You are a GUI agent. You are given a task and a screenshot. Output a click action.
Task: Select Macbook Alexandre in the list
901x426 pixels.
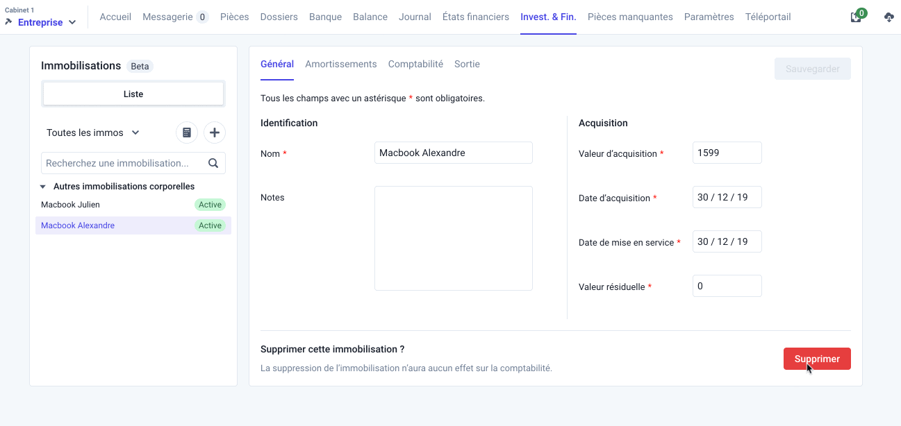click(x=133, y=225)
